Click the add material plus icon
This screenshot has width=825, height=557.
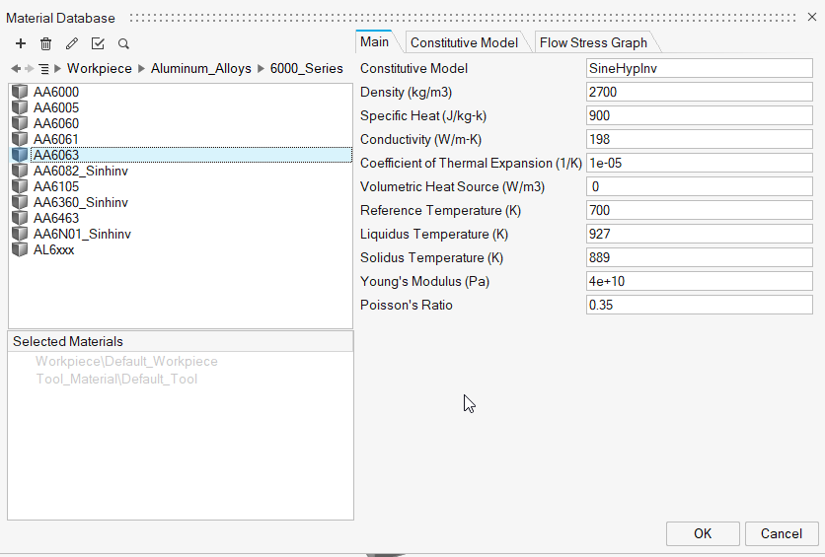coord(20,43)
